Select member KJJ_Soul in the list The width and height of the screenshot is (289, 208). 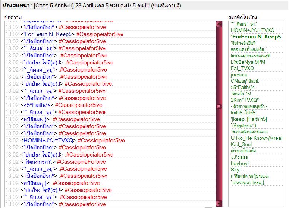click(x=241, y=144)
